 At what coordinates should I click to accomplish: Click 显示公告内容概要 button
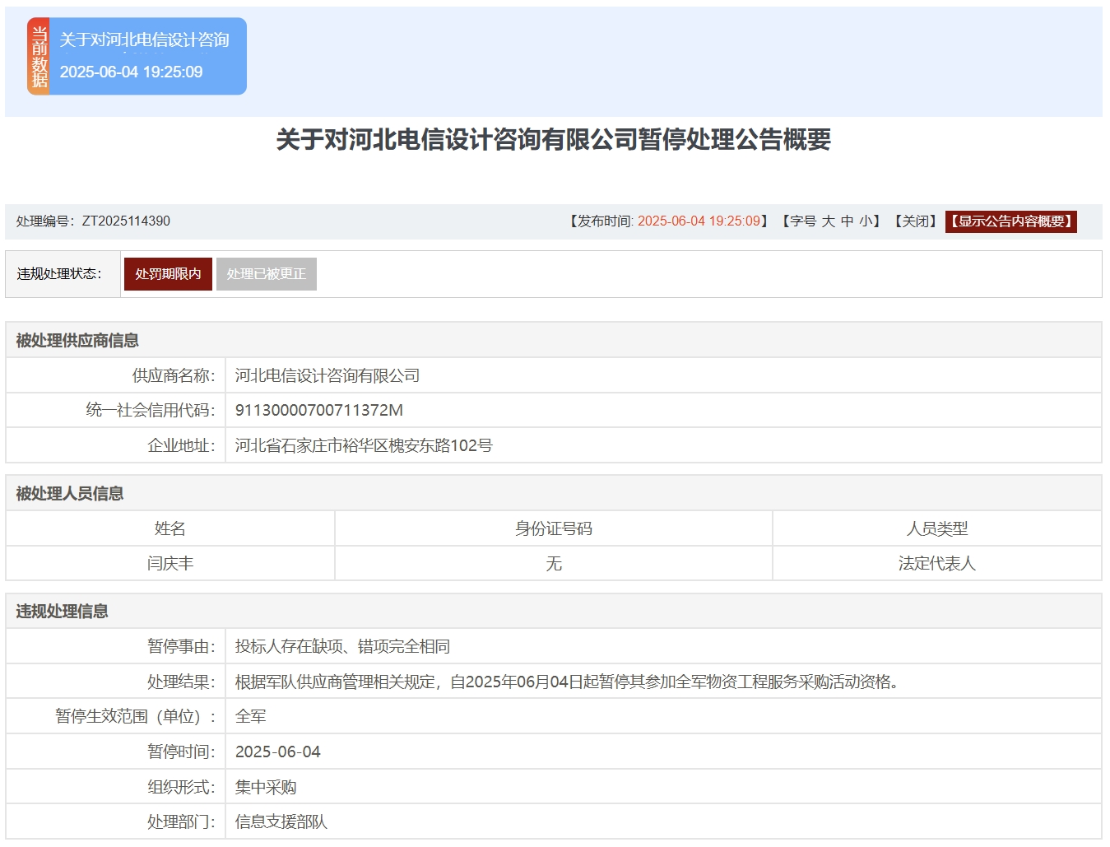[1011, 221]
